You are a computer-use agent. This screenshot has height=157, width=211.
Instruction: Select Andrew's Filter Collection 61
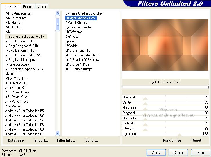click(24, 134)
